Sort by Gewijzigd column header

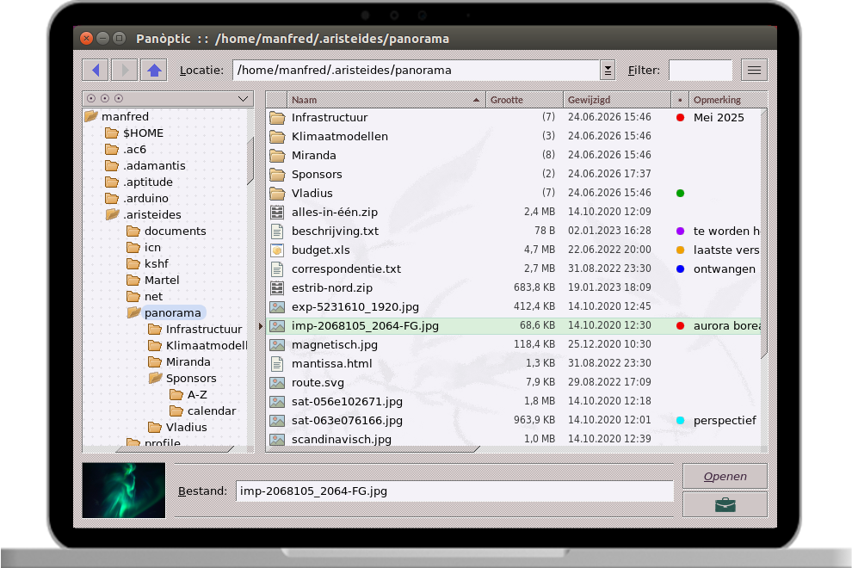(617, 100)
